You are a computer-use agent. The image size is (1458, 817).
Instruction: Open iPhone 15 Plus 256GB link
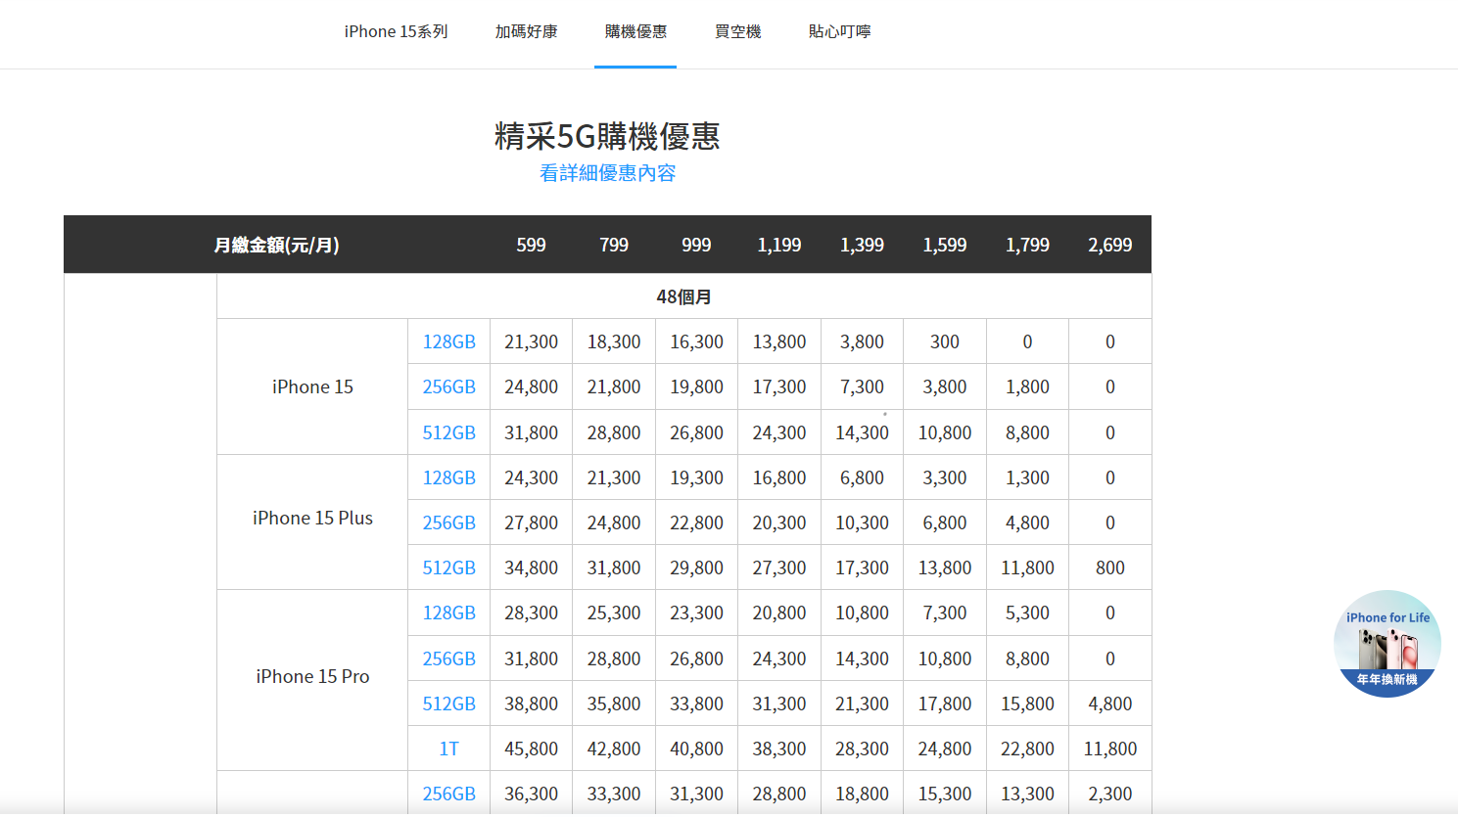click(x=448, y=522)
